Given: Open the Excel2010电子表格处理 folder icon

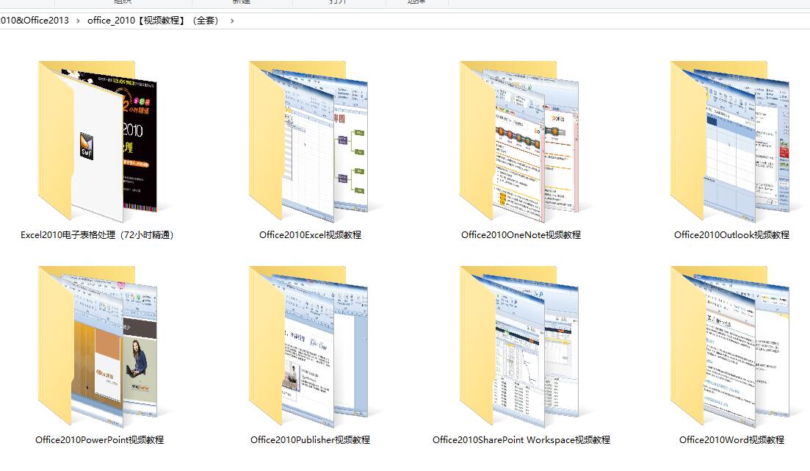Looking at the screenshot, I should coord(97,141).
